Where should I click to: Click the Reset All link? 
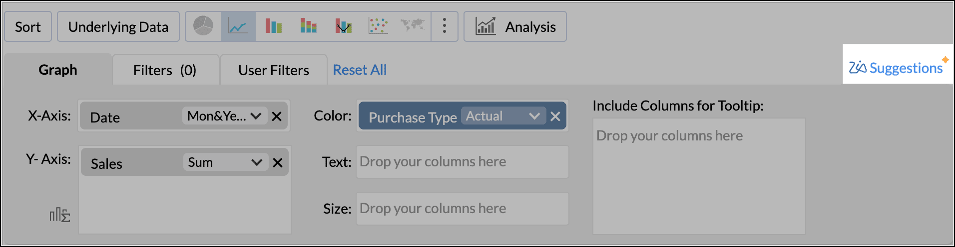click(360, 70)
